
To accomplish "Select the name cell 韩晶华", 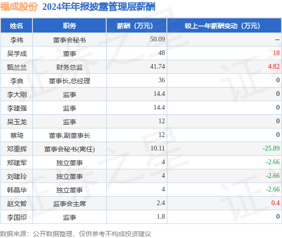I will click(x=17, y=190).
